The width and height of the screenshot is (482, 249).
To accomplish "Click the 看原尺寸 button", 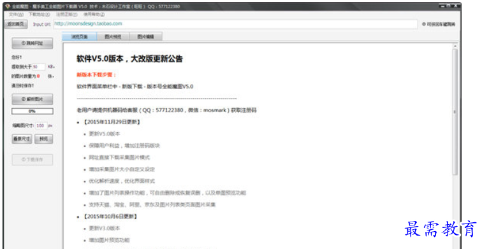I will pos(22,139).
